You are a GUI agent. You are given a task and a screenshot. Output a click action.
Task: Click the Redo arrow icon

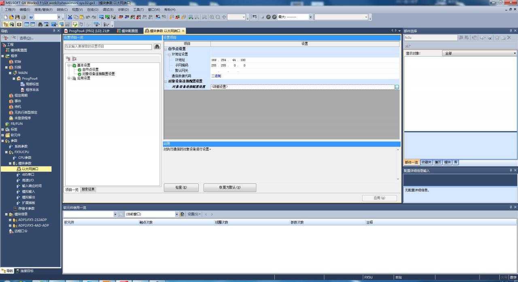click(x=94, y=17)
